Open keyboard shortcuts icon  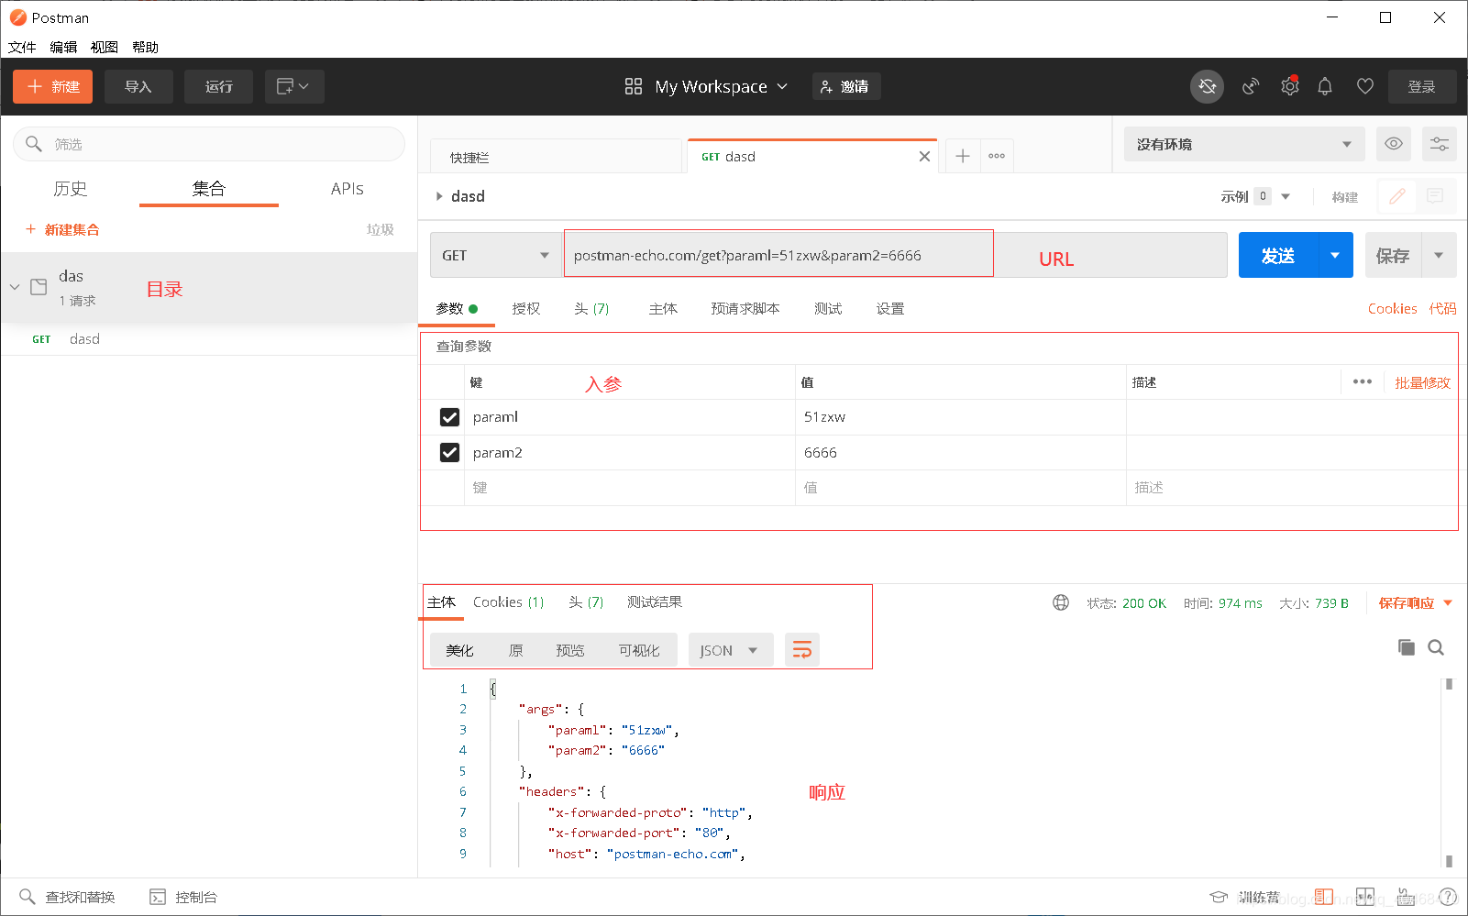pyautogui.click(x=1406, y=897)
